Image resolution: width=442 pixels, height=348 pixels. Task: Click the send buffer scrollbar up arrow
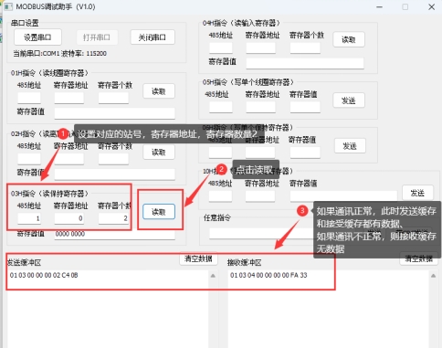213,276
